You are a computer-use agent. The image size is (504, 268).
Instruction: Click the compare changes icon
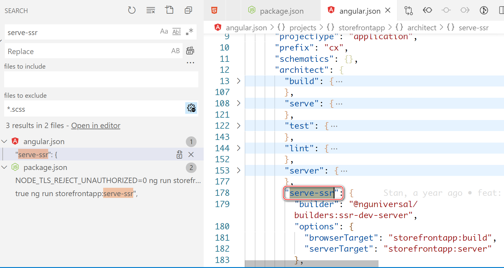(409, 10)
